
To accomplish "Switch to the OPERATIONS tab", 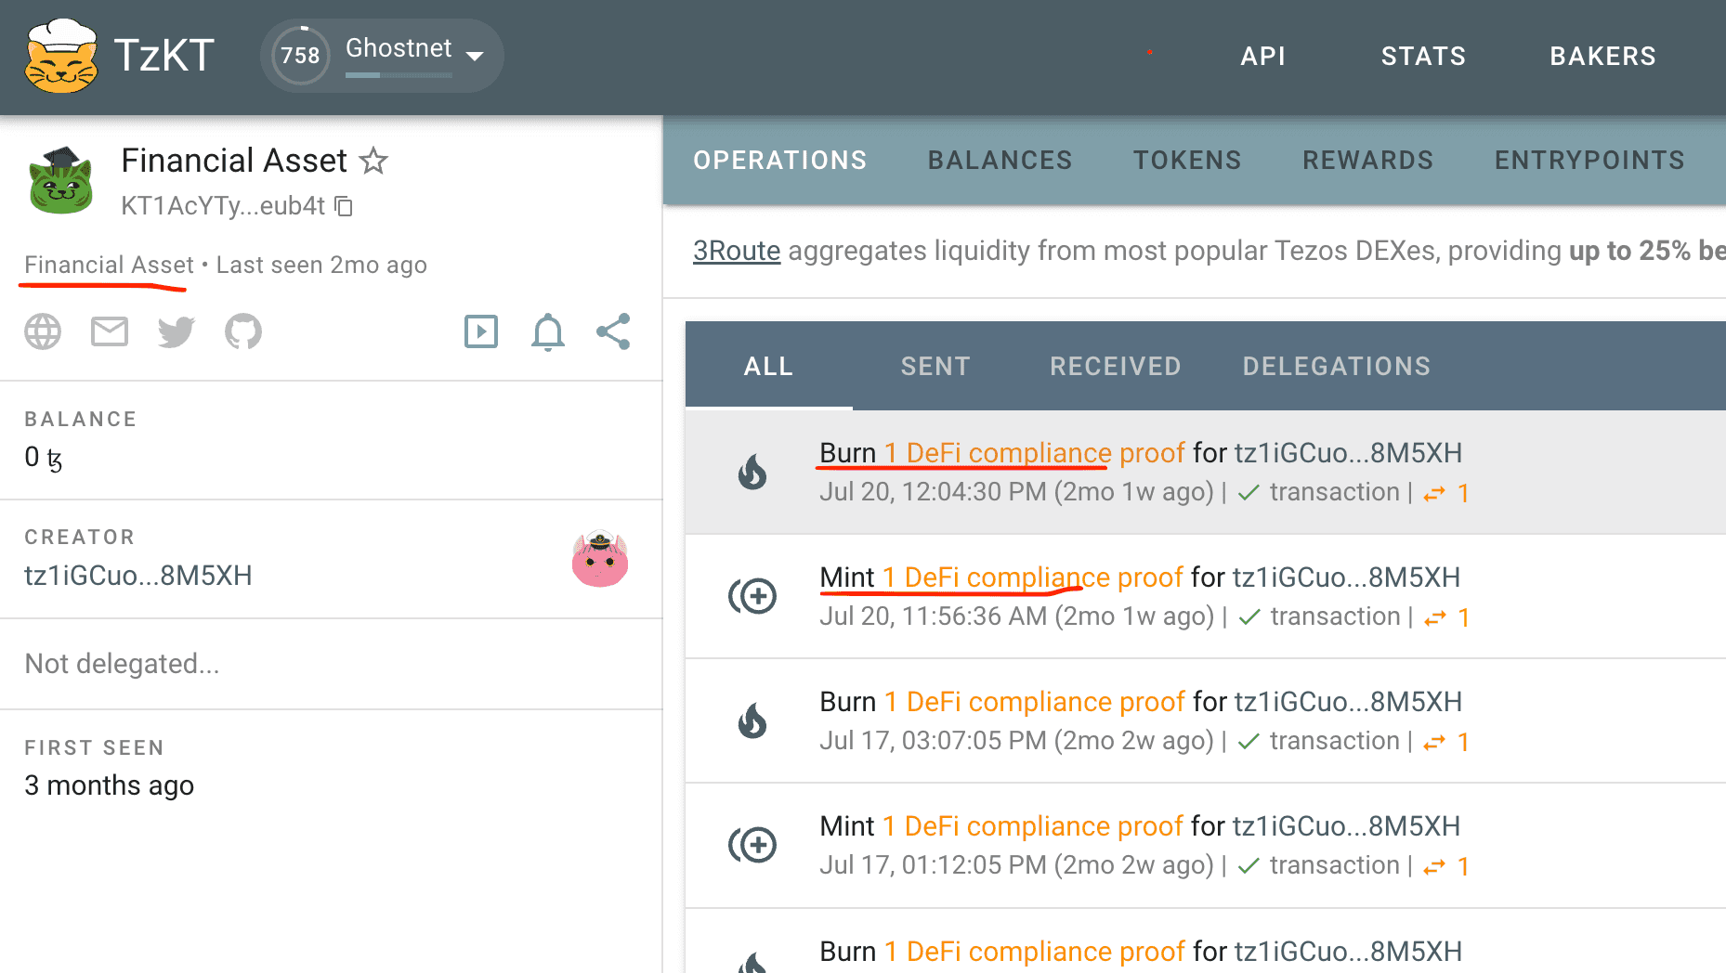I will coord(780,160).
